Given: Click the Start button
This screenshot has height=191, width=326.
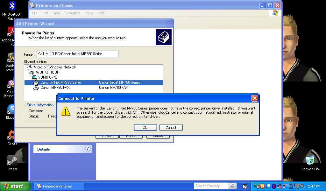Looking at the screenshot, I should click(15, 186).
